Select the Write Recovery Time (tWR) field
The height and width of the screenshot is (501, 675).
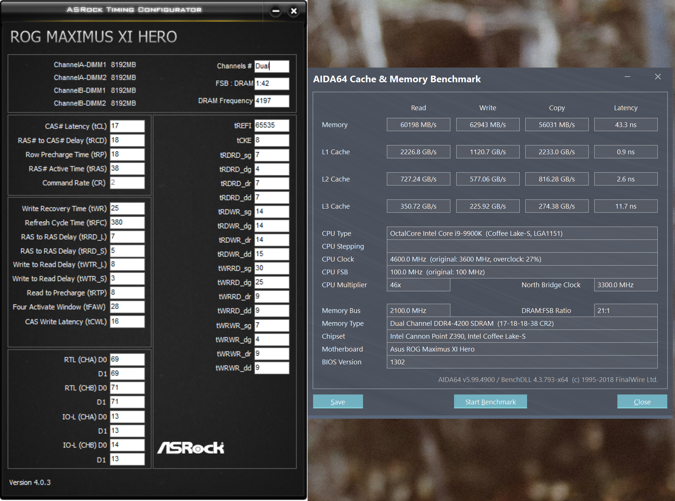click(127, 208)
